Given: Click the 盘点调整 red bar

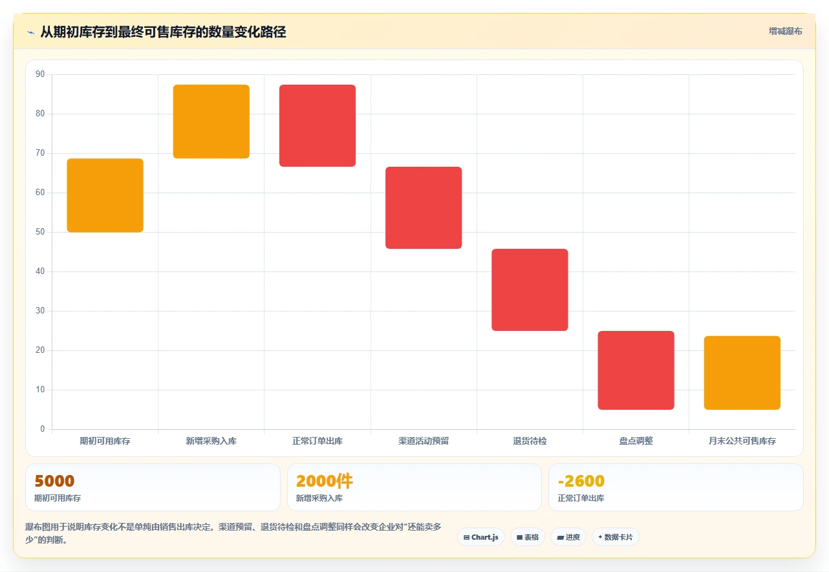Looking at the screenshot, I should pyautogui.click(x=636, y=370).
